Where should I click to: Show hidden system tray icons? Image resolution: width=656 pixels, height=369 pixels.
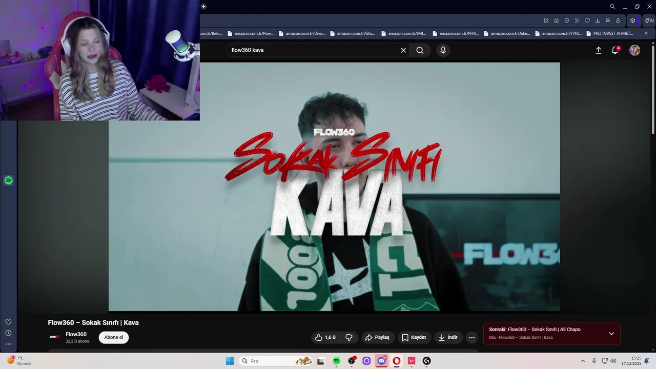click(583, 361)
